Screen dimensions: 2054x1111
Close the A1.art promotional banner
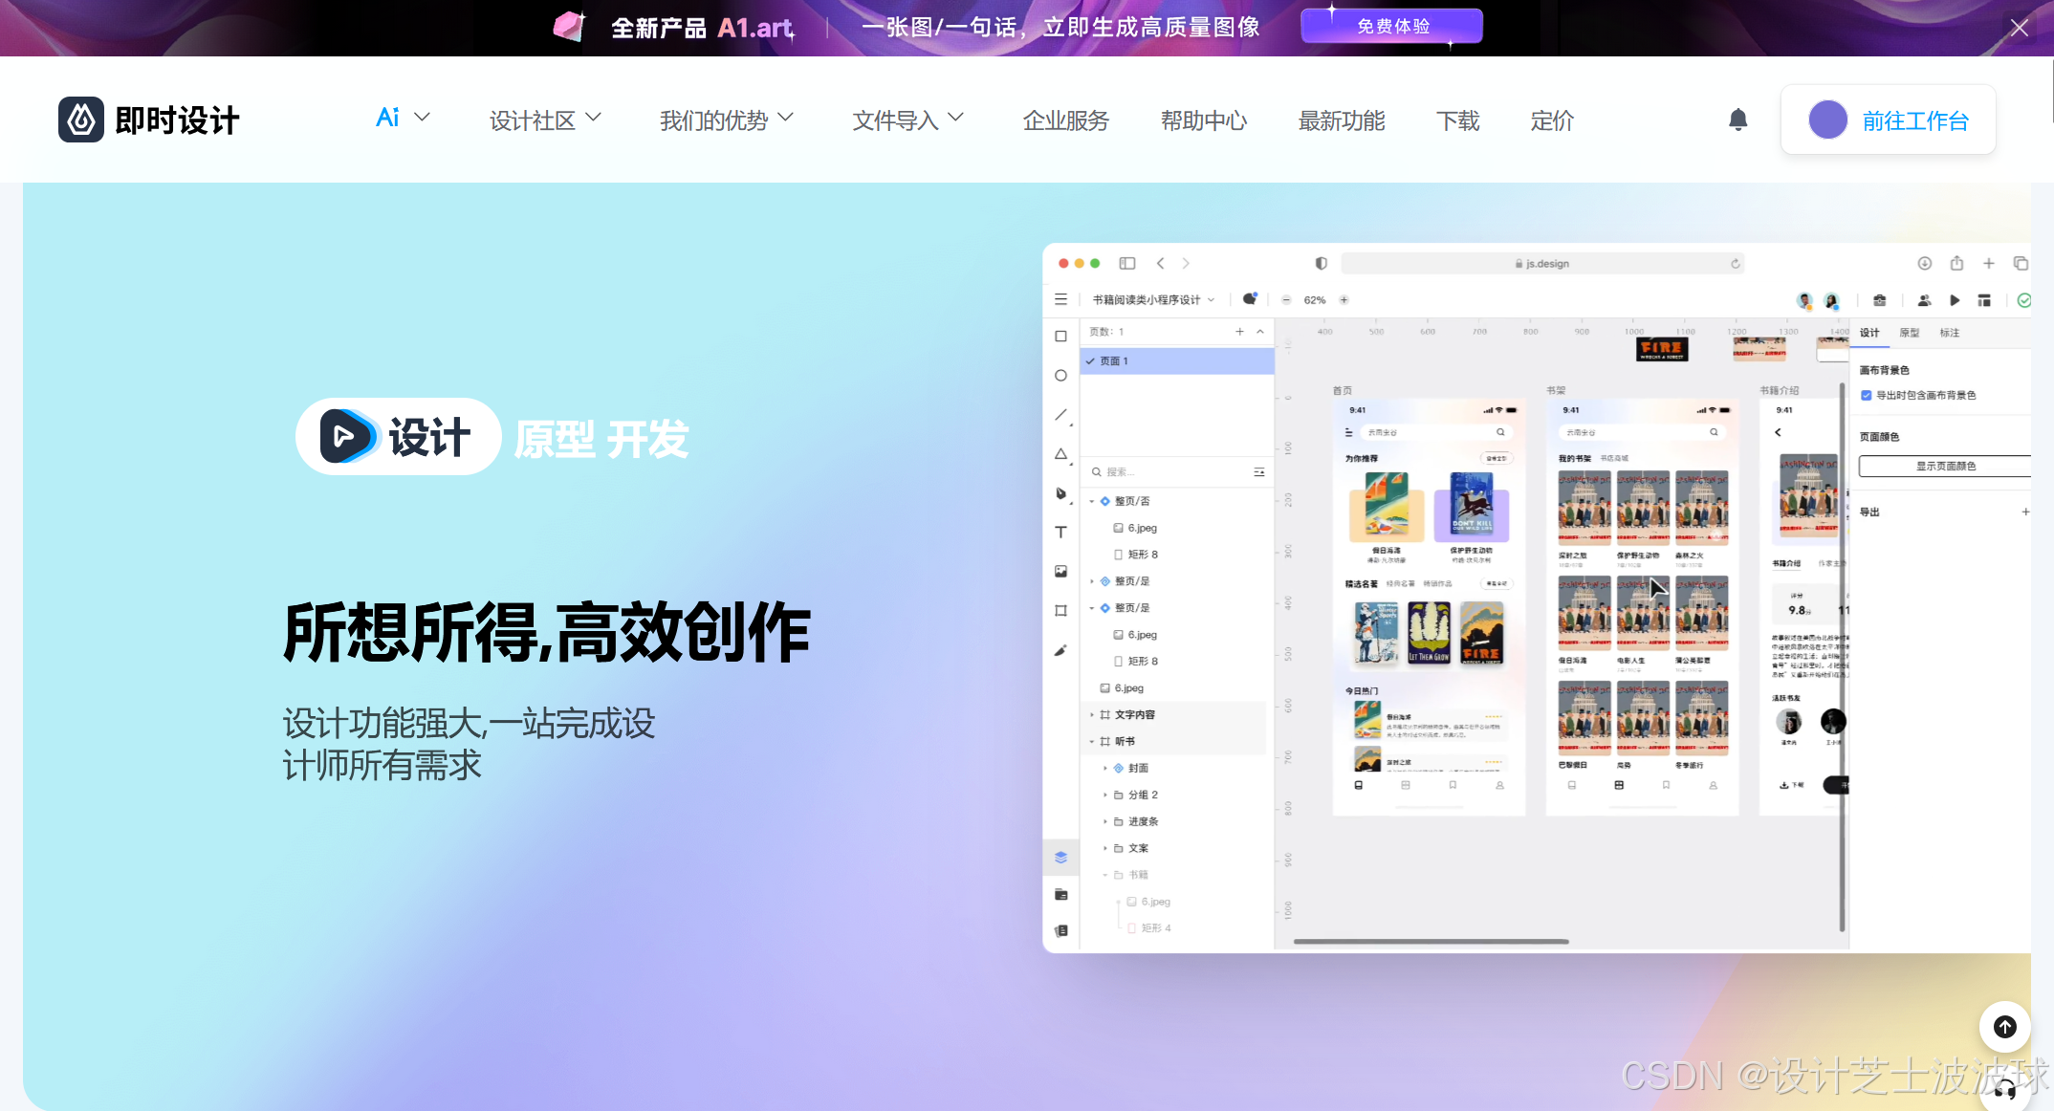[2019, 28]
